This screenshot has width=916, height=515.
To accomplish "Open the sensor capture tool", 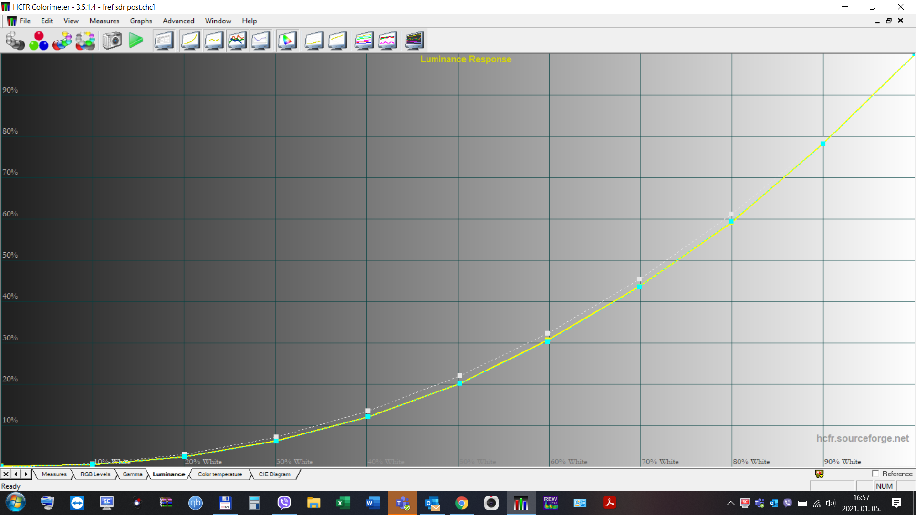I will [112, 41].
